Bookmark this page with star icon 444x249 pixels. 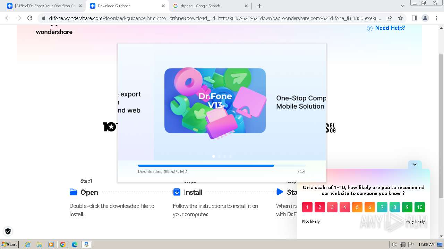point(400,18)
